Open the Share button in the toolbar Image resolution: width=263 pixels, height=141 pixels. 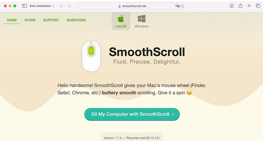[x=241, y=6]
